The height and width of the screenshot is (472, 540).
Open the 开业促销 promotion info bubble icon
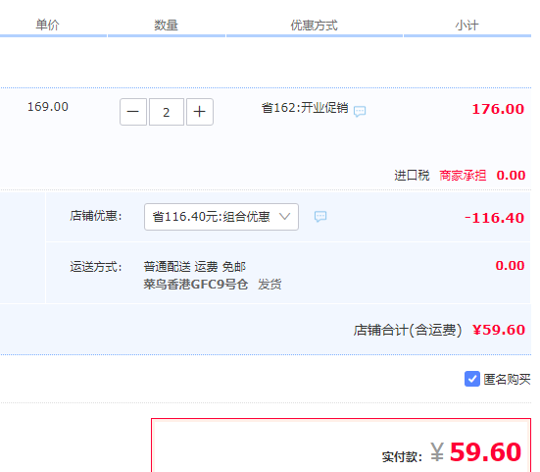tap(360, 111)
